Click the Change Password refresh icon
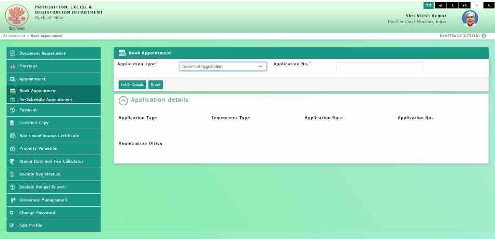The height and width of the screenshot is (239, 495). point(11,213)
